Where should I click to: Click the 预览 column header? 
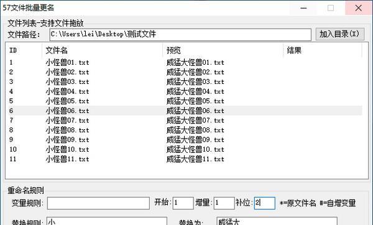(223, 50)
